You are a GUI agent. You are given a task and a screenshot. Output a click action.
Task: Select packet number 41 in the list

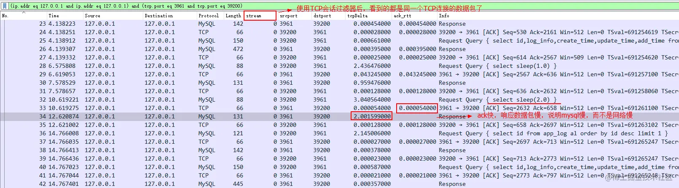[x=339, y=175]
